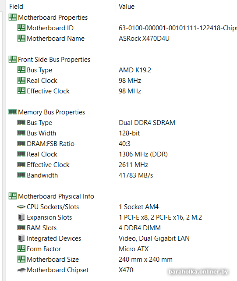237x281 pixels.
Task: Select the 41783 MB/s value
Action: tap(136, 175)
